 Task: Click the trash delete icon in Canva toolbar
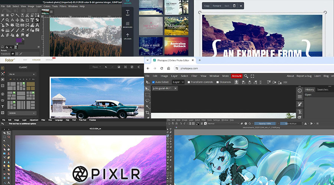tap(234, 6)
